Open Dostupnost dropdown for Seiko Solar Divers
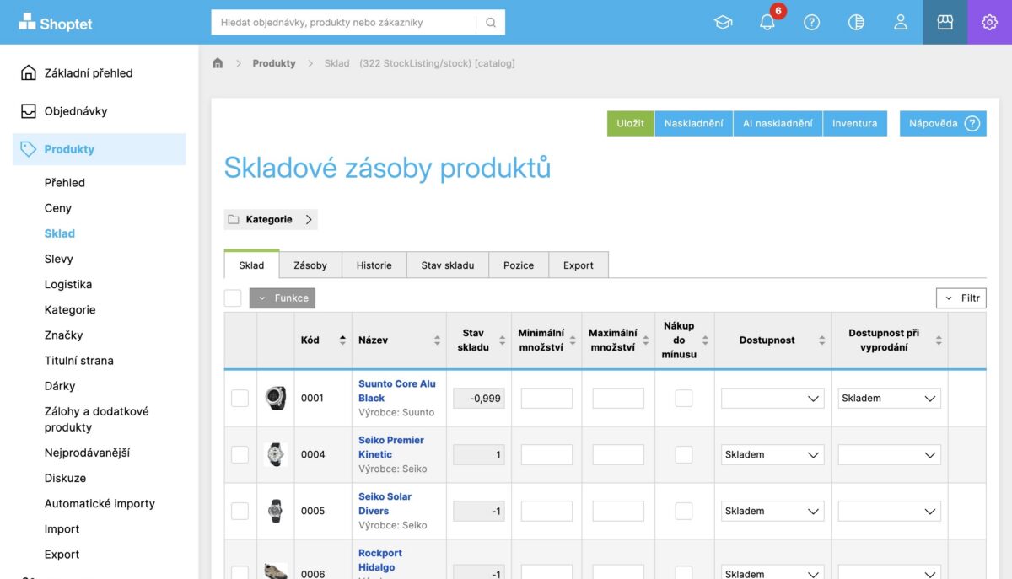 point(772,511)
